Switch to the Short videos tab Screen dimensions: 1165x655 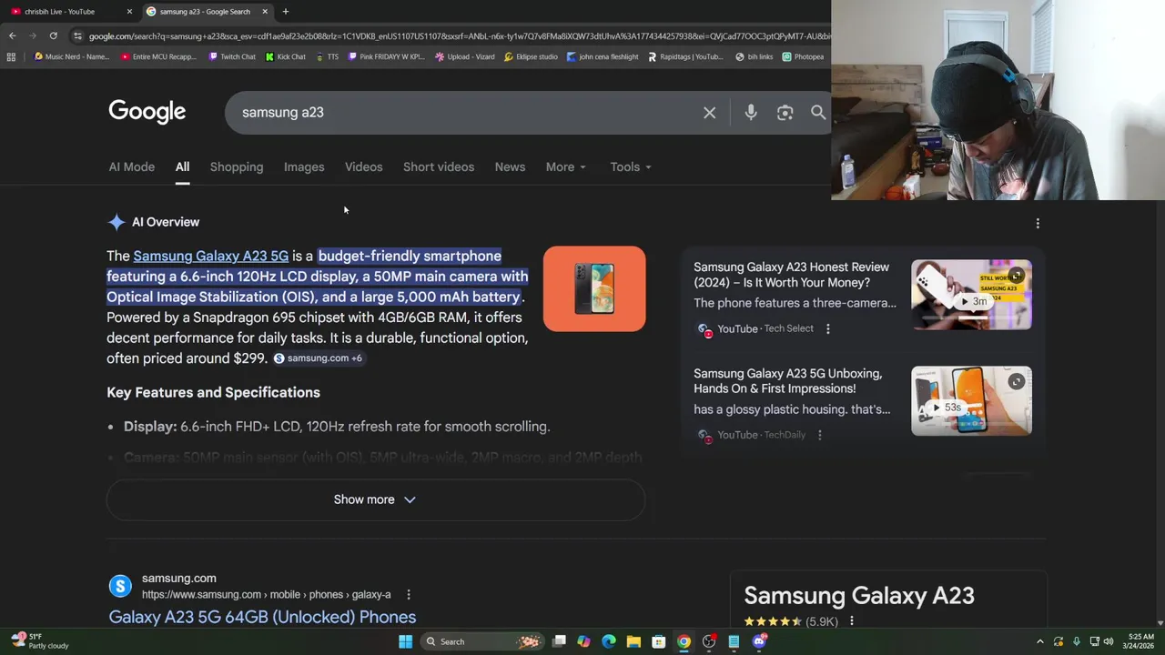pyautogui.click(x=439, y=167)
